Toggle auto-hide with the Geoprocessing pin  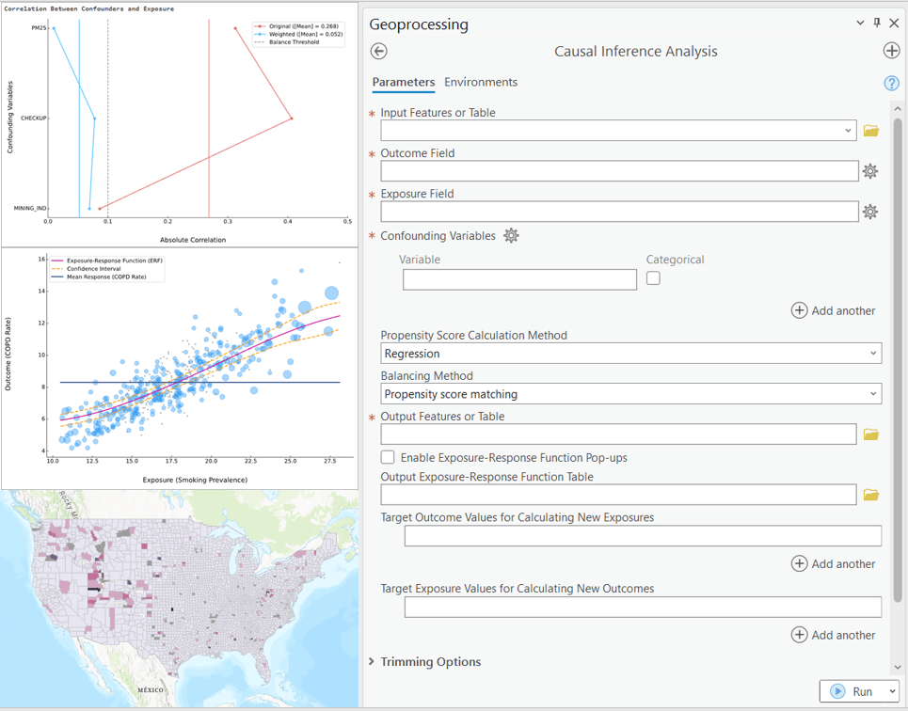point(877,23)
